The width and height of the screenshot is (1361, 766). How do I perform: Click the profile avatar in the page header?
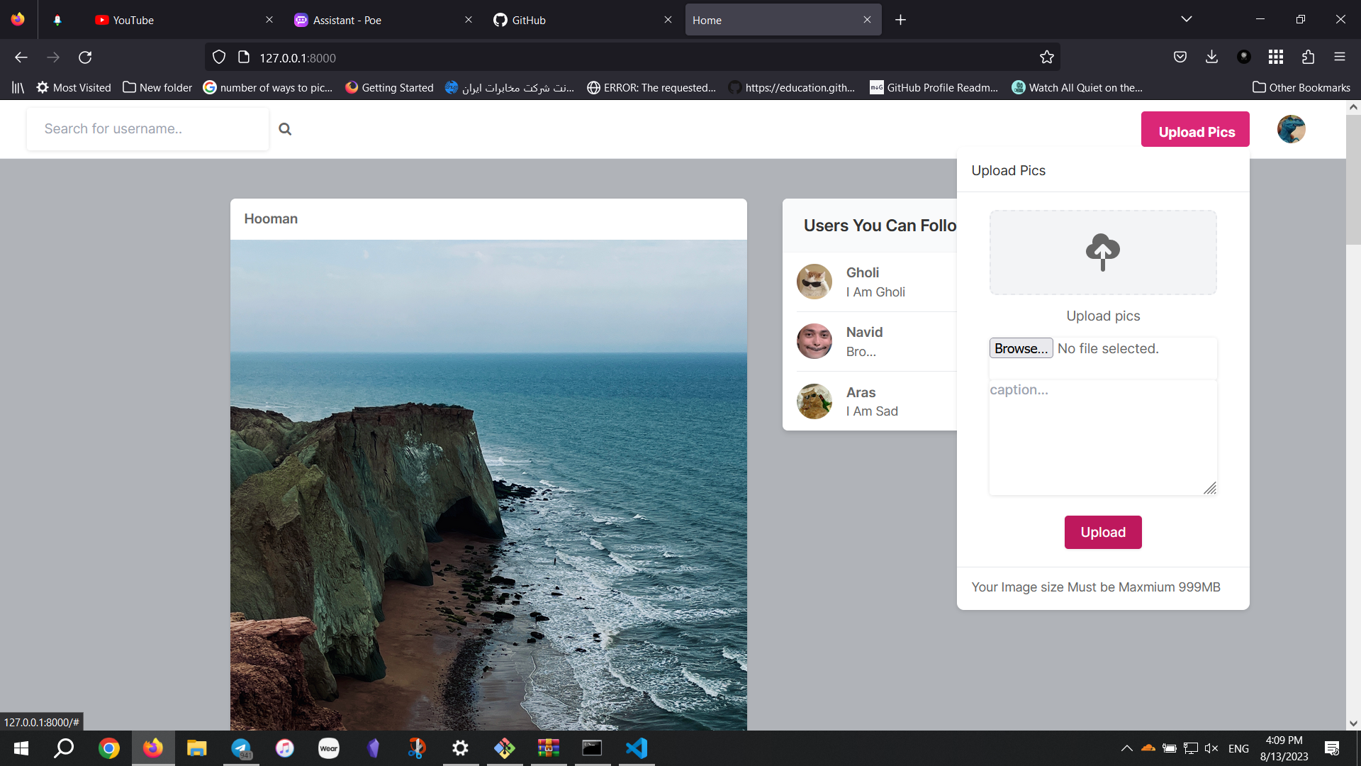coord(1291,129)
